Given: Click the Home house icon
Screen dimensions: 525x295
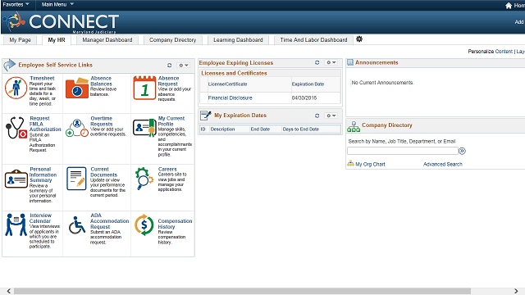Looking at the screenshot, I should (x=509, y=6).
